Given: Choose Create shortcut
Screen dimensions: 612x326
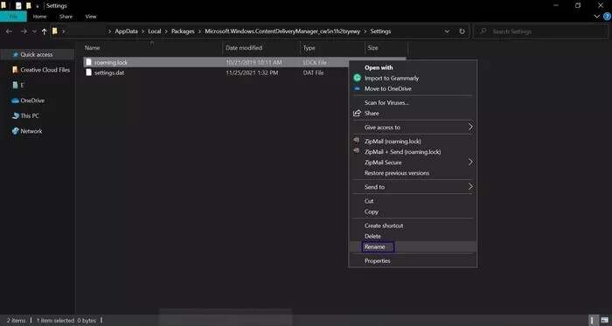Looking at the screenshot, I should click(x=412, y=225).
